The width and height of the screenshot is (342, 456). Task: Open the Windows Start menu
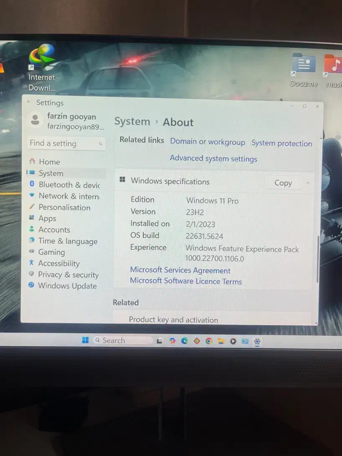[x=85, y=340]
